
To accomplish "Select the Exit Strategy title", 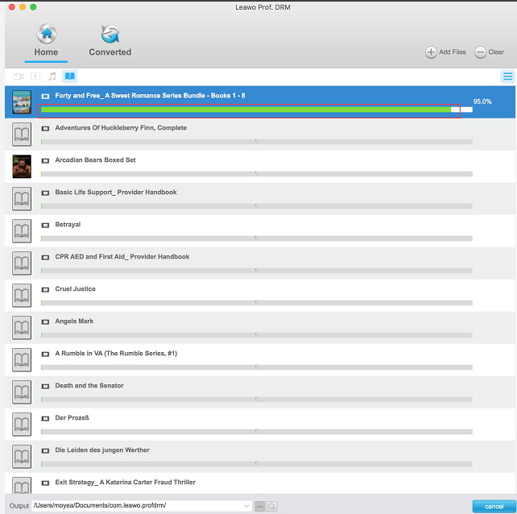I will (x=126, y=483).
